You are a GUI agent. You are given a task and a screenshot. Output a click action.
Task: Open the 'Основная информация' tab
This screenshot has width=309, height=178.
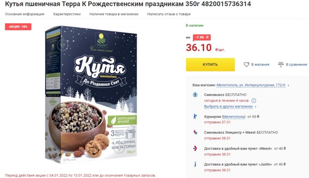pos(25,14)
